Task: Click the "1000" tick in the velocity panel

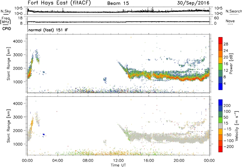Action: point(18,144)
